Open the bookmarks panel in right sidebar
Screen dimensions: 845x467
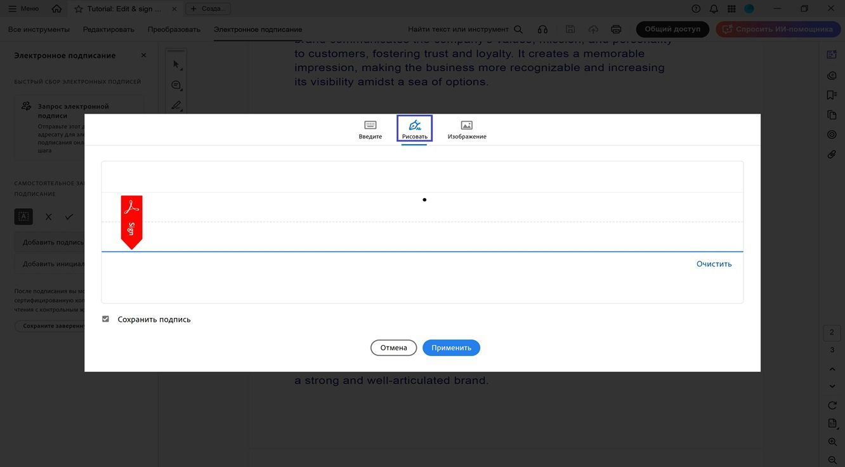[832, 95]
